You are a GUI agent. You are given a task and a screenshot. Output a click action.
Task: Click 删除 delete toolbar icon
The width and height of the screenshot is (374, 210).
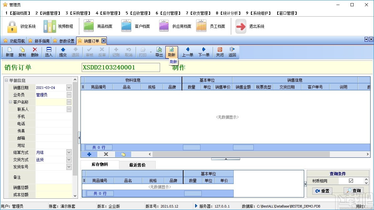[35, 52]
